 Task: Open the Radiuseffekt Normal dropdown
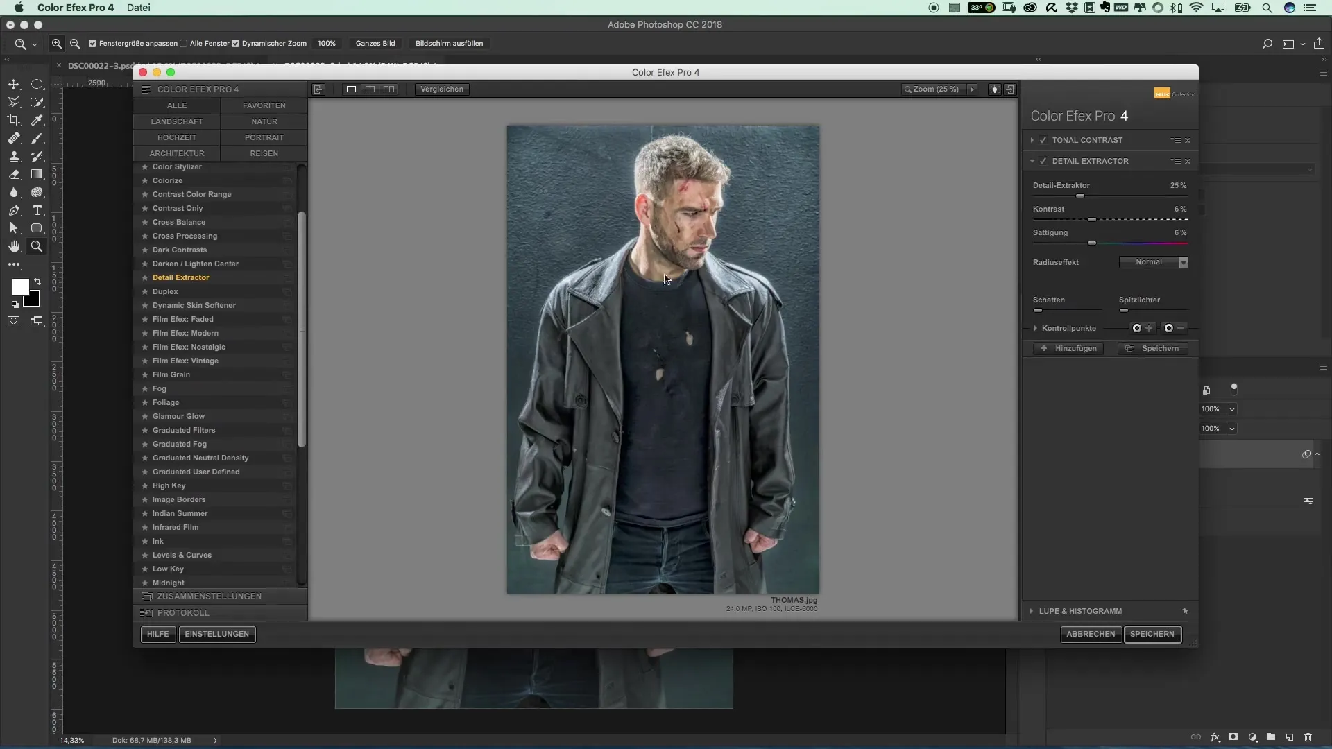tap(1154, 262)
